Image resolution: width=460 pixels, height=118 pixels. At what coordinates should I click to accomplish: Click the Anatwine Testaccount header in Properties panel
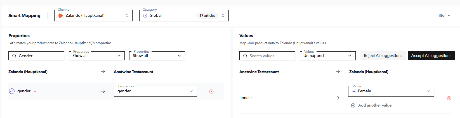click(x=133, y=72)
